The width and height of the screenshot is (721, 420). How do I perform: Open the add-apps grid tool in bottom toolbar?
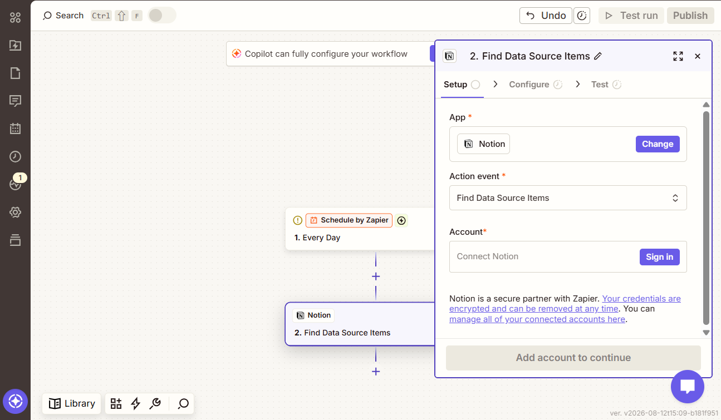116,404
